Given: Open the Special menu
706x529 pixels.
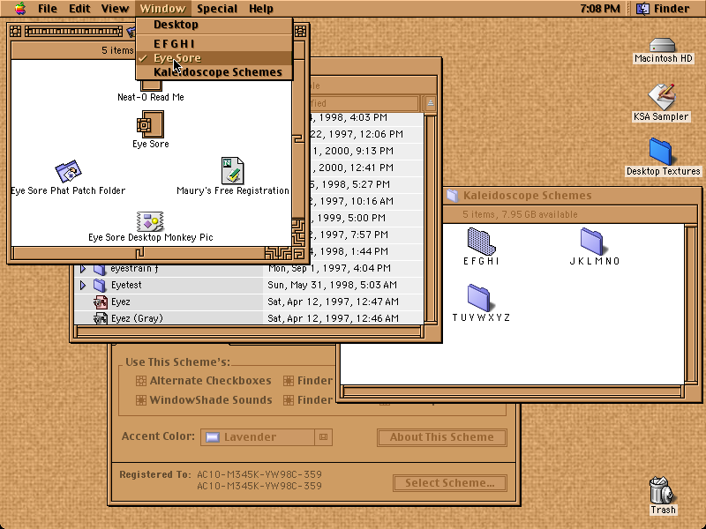Looking at the screenshot, I should click(217, 9).
